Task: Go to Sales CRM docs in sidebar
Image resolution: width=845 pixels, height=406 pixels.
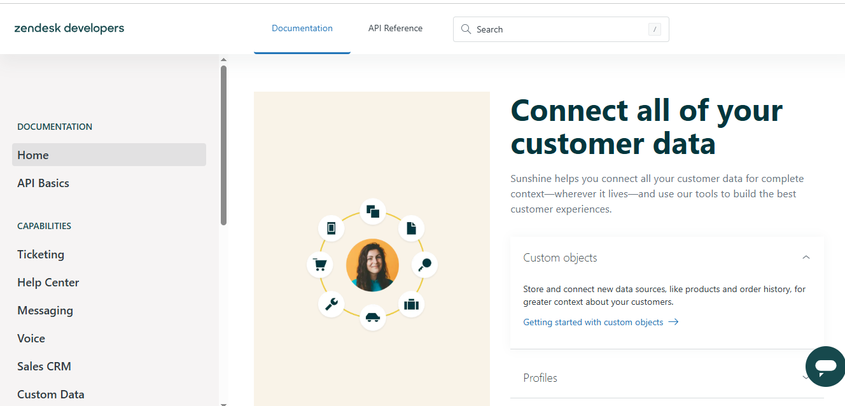Action: point(44,367)
